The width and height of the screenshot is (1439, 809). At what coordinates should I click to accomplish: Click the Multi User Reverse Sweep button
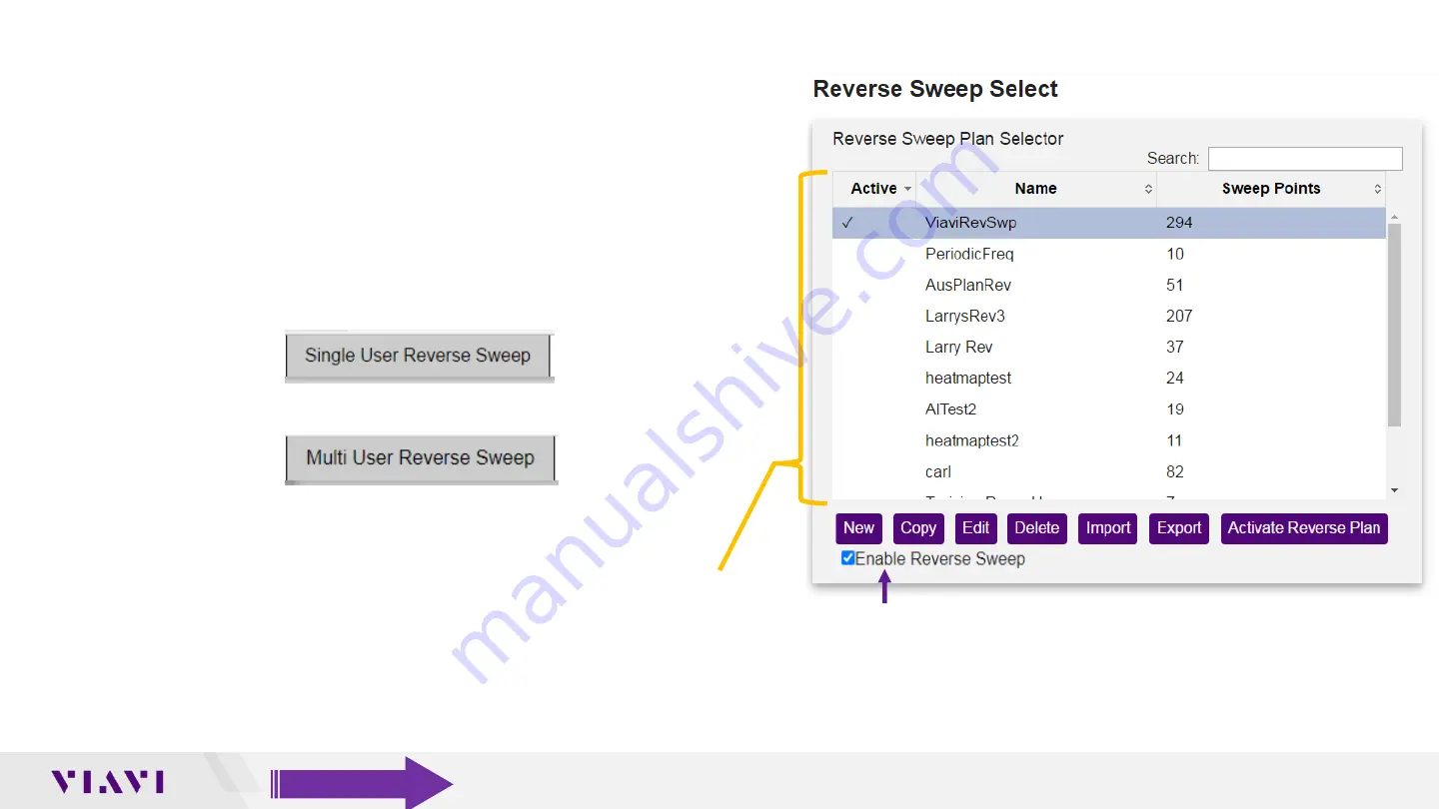click(421, 458)
